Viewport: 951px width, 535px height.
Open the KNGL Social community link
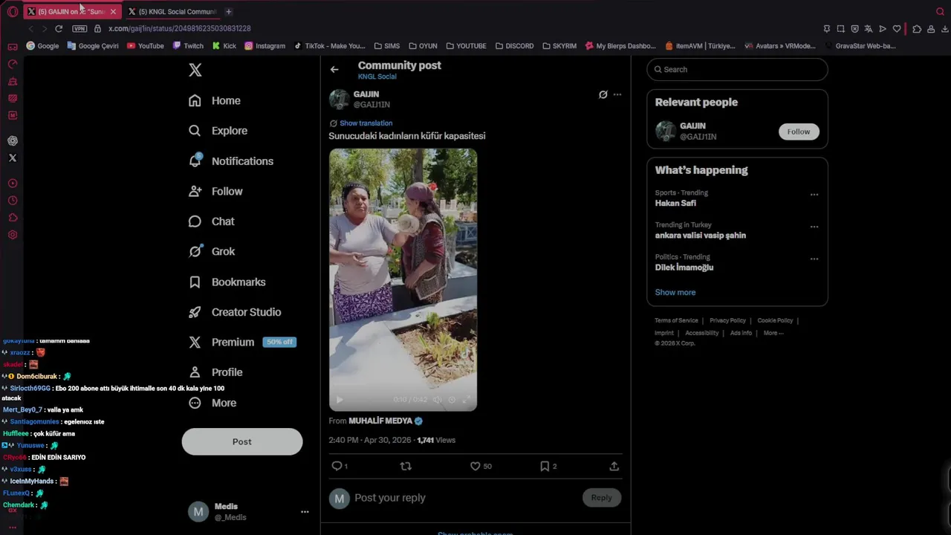pyautogui.click(x=377, y=77)
